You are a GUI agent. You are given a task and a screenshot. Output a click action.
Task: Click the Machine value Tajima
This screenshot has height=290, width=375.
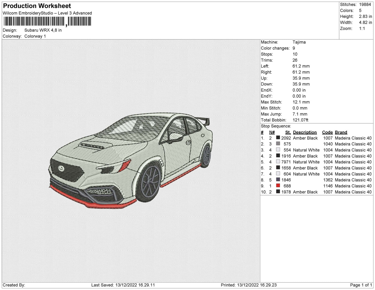pyautogui.click(x=299, y=42)
